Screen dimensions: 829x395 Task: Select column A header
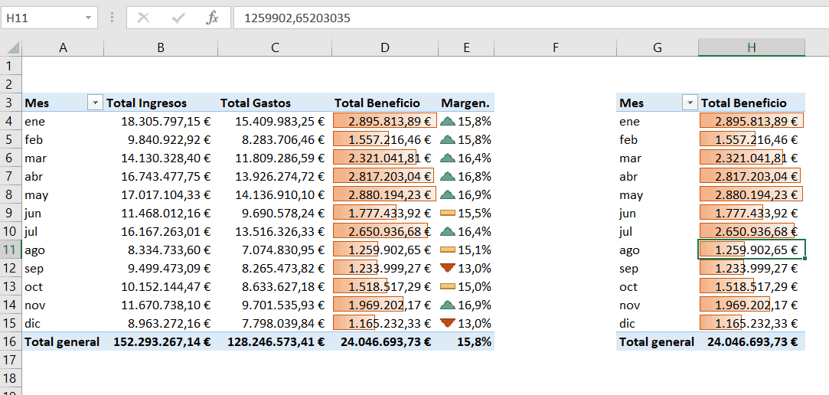tap(63, 47)
